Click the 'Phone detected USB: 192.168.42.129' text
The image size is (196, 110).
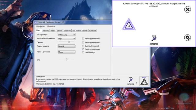[50, 84]
